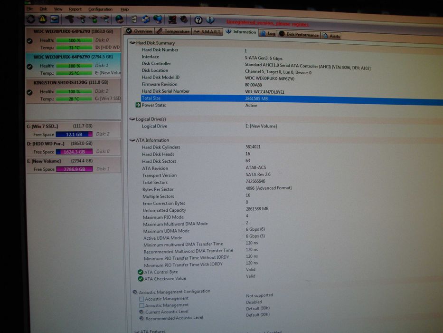Click the 31 °C temperature bar
443x333 pixels.
(x=74, y=48)
